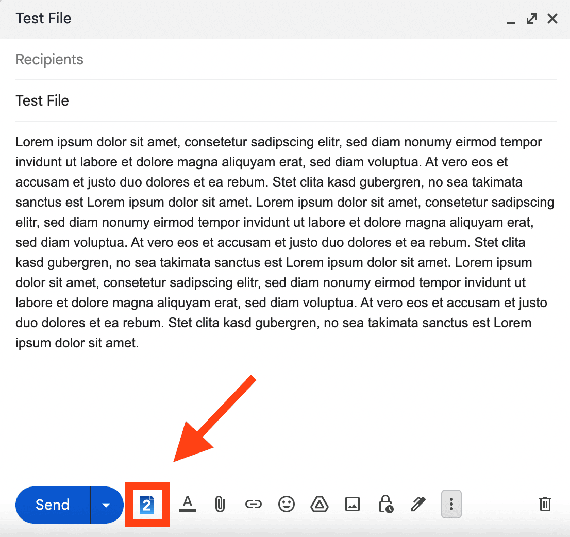
Task: Open text formatting options
Action: coord(188,505)
